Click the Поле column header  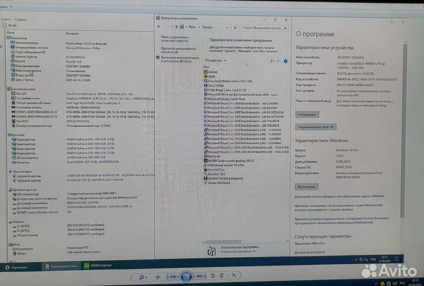pos(11,32)
